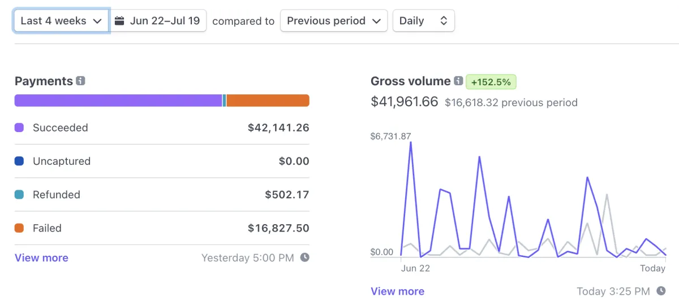The width and height of the screenshot is (679, 306).
Task: Click the clock icon next to Yesterday 5:00 PM
Action: 304,257
